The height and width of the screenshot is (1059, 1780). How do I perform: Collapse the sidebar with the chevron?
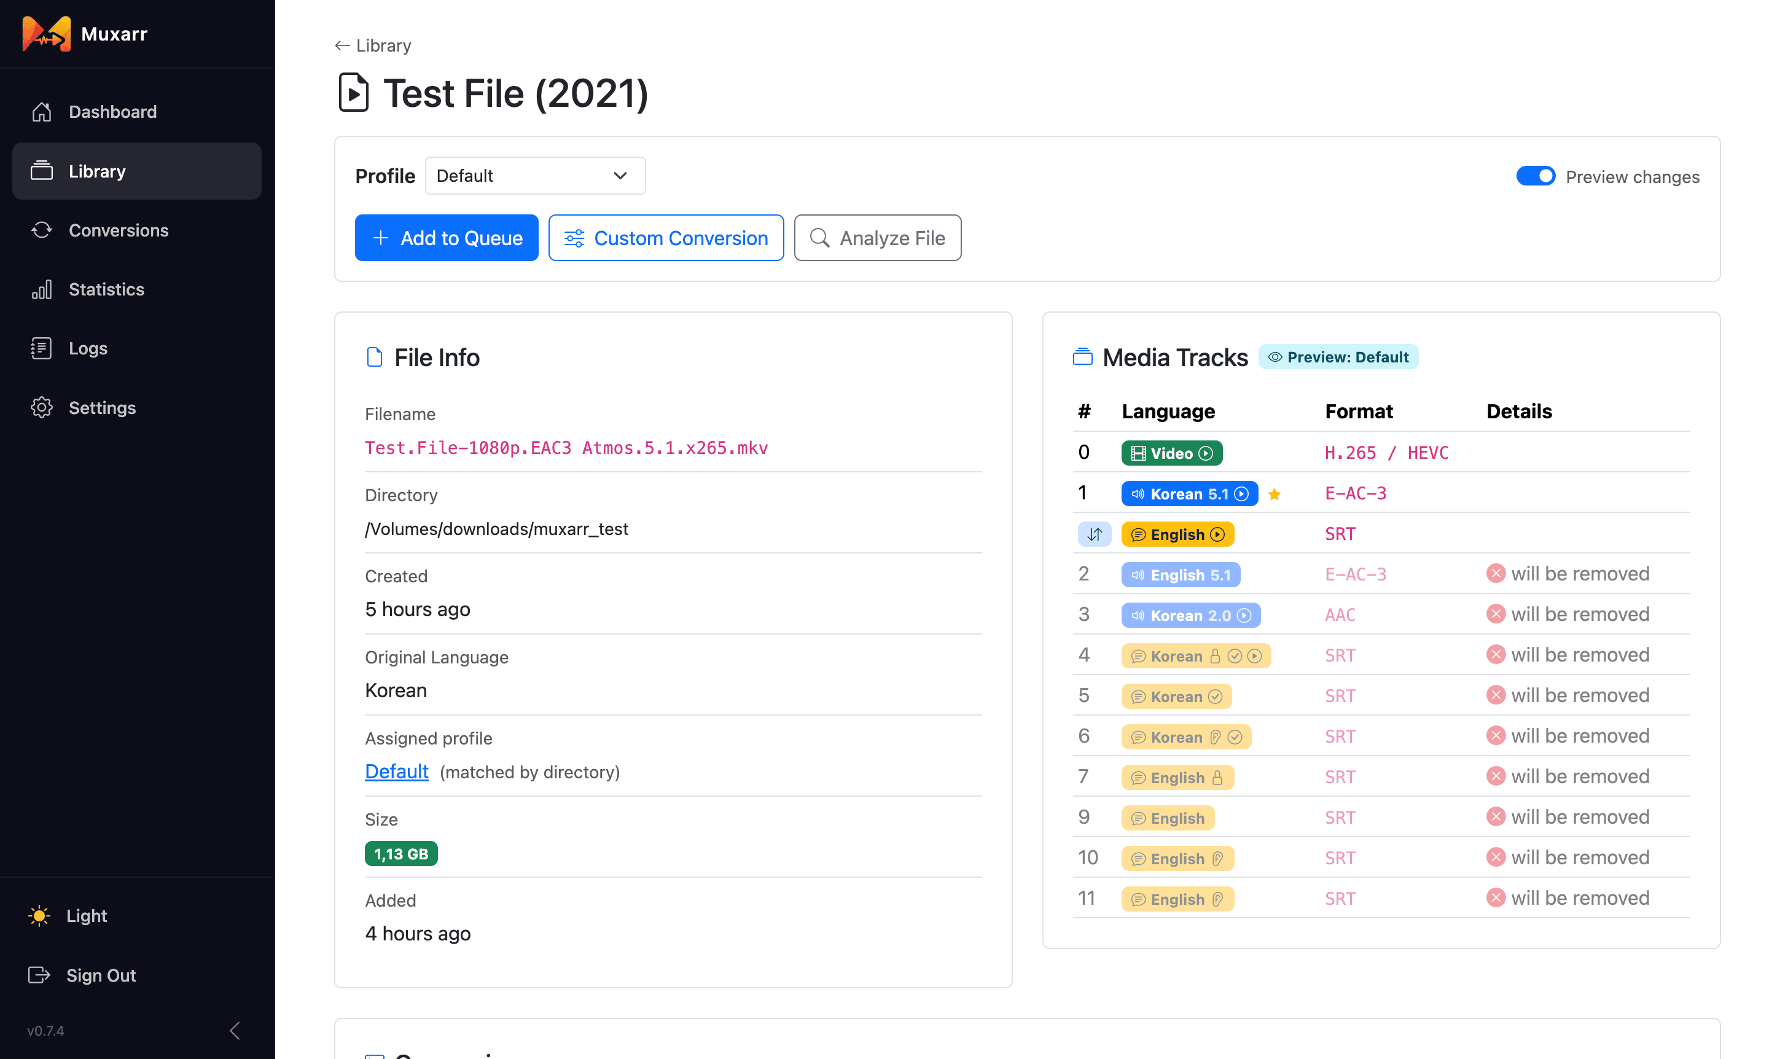pos(235,1031)
